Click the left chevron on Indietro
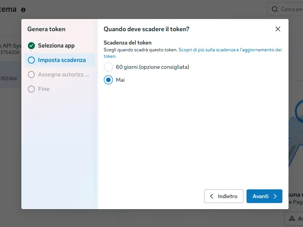This screenshot has width=303, height=227. [211, 196]
